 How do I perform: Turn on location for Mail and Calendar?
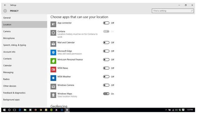(106, 43)
